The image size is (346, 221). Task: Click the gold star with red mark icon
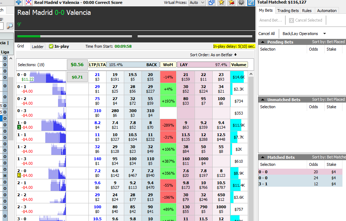[x=231, y=2]
